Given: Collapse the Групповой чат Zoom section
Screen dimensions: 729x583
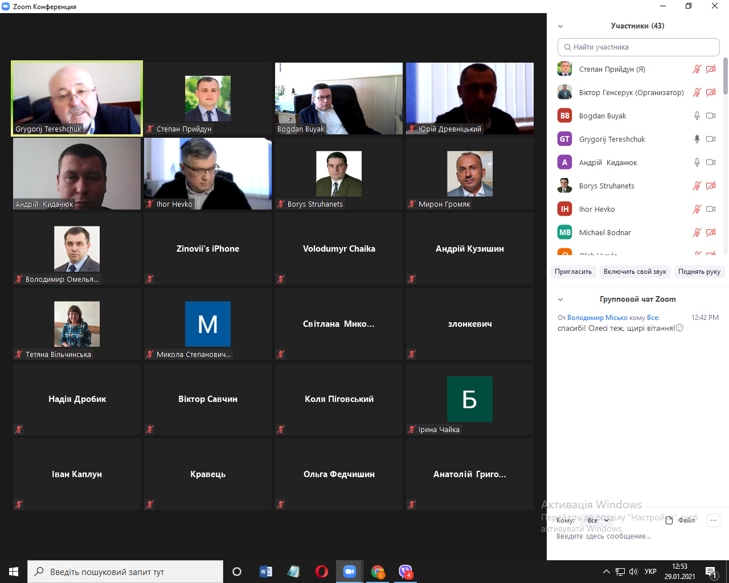Looking at the screenshot, I should pos(560,299).
